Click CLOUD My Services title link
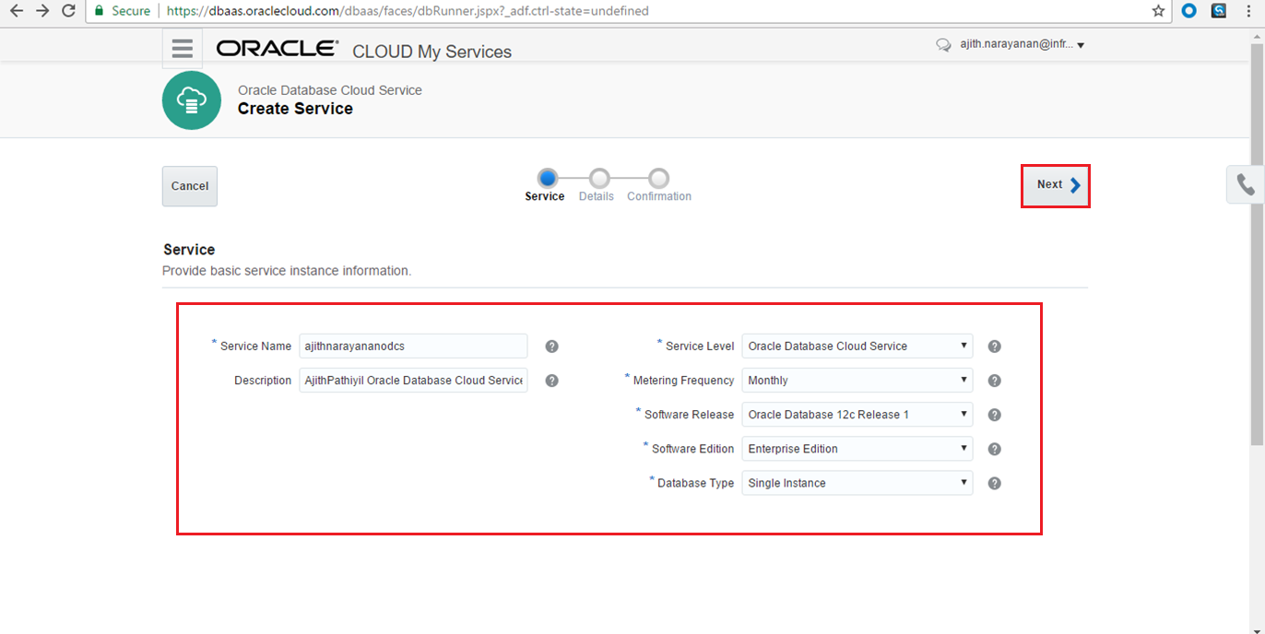 pyautogui.click(x=432, y=53)
